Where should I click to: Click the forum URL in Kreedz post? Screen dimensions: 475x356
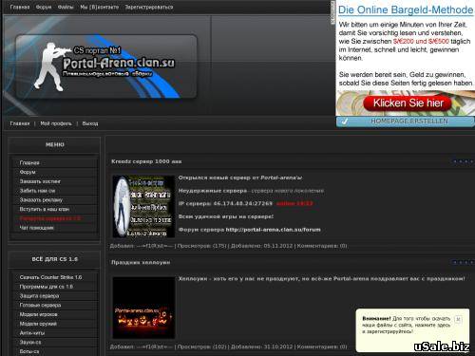[x=273, y=230]
